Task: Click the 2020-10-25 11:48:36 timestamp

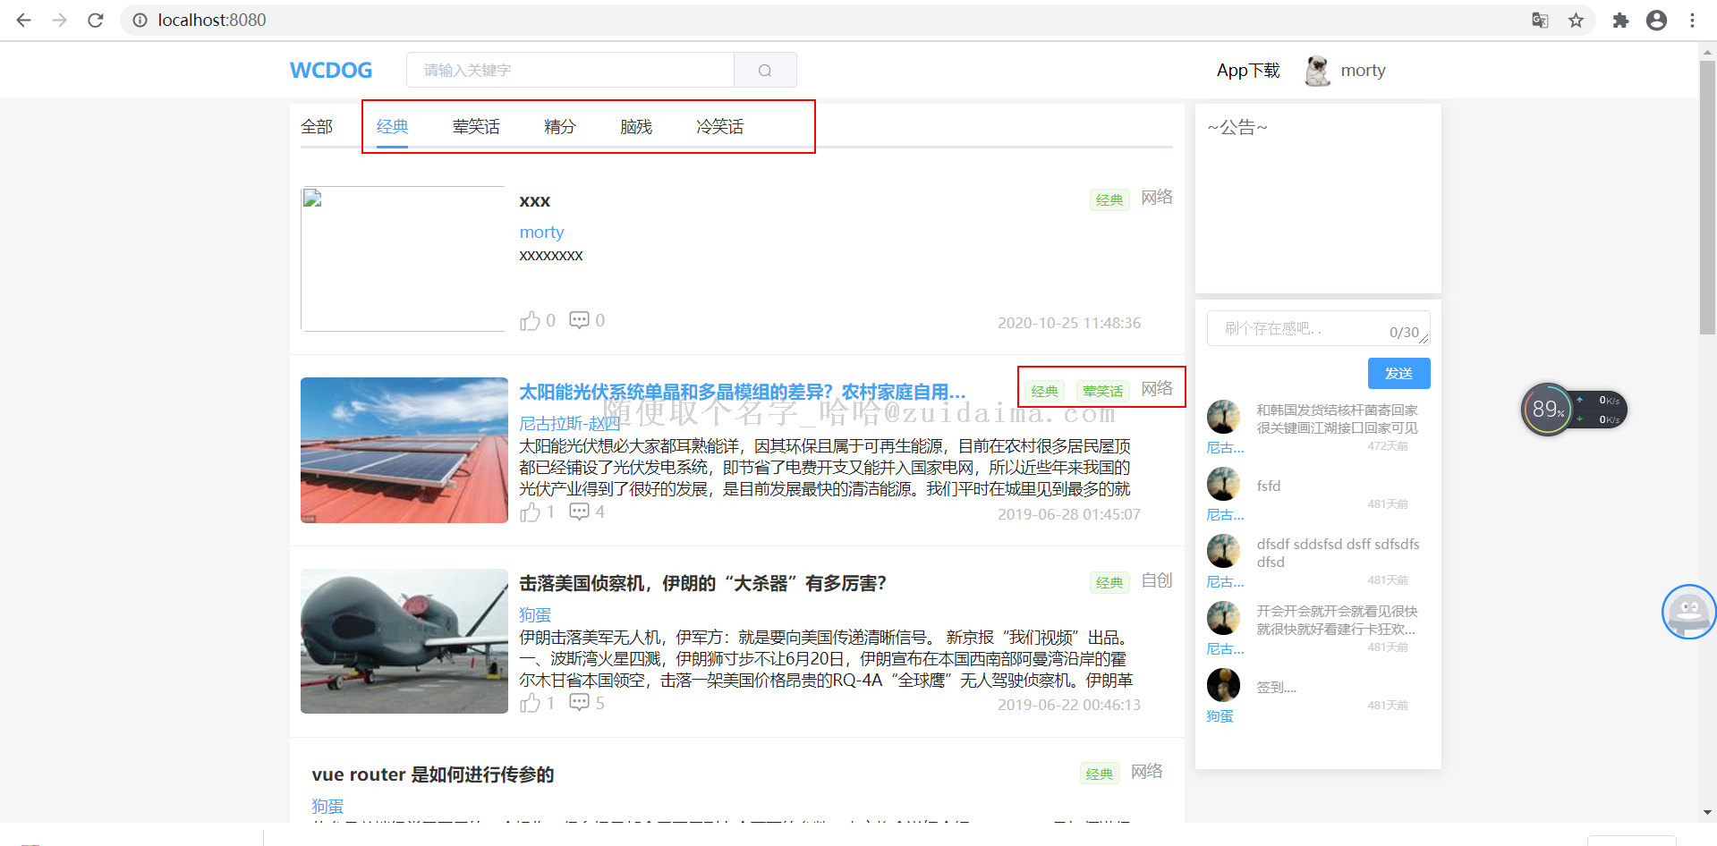Action: click(1069, 323)
